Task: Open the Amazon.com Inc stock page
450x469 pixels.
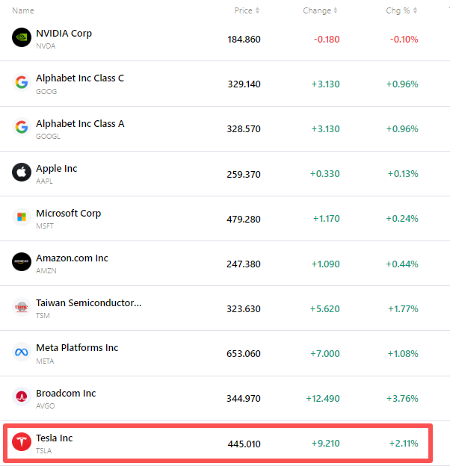Action: pos(72,258)
